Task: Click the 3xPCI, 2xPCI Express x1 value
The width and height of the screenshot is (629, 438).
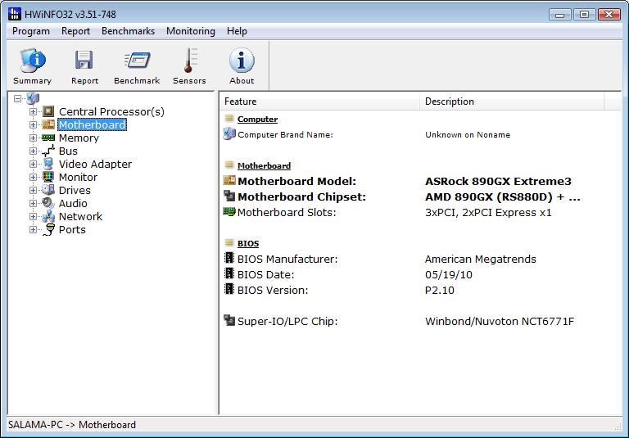Action: (488, 213)
